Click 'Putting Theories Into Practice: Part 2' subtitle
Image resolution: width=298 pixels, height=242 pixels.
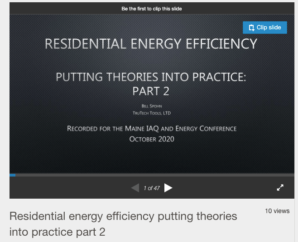pos(151,84)
